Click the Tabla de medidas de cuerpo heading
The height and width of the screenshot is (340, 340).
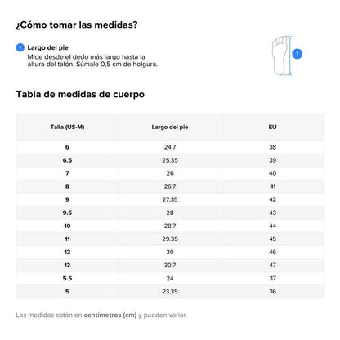(80, 94)
